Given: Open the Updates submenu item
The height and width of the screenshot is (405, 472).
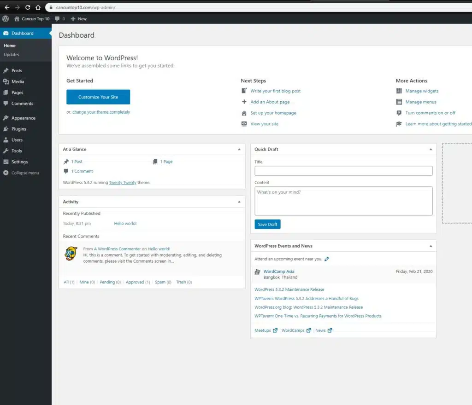Looking at the screenshot, I should 12,55.
